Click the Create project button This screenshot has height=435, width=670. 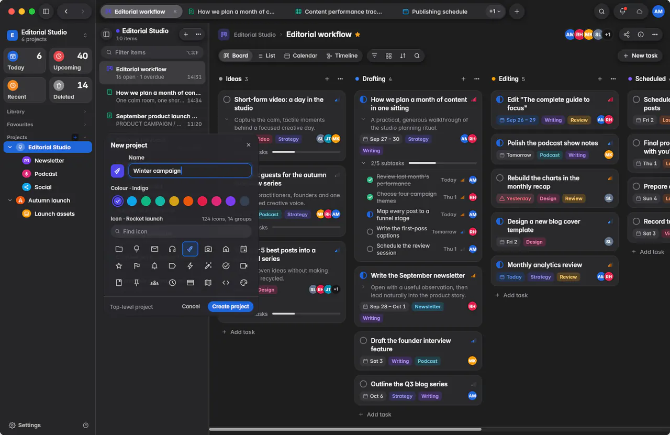[231, 307]
